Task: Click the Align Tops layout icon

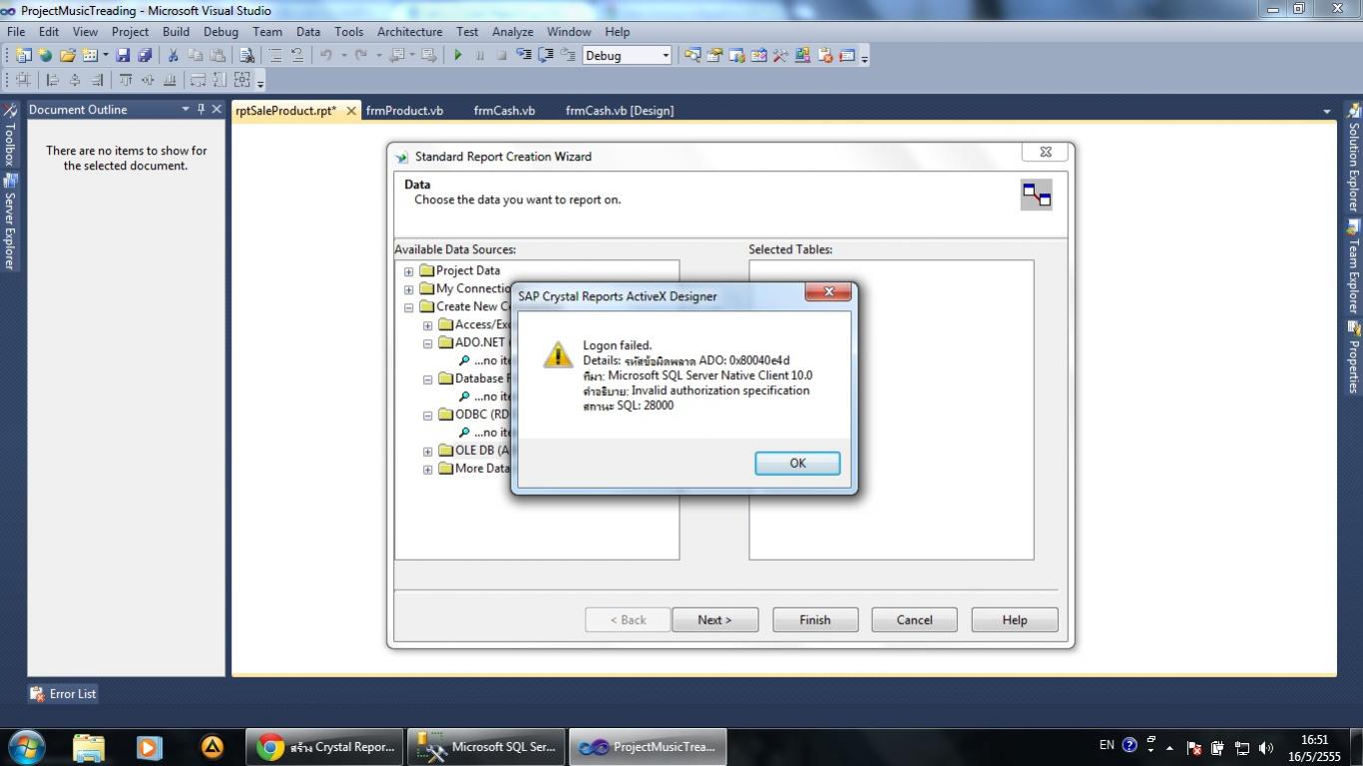Action: click(125, 80)
